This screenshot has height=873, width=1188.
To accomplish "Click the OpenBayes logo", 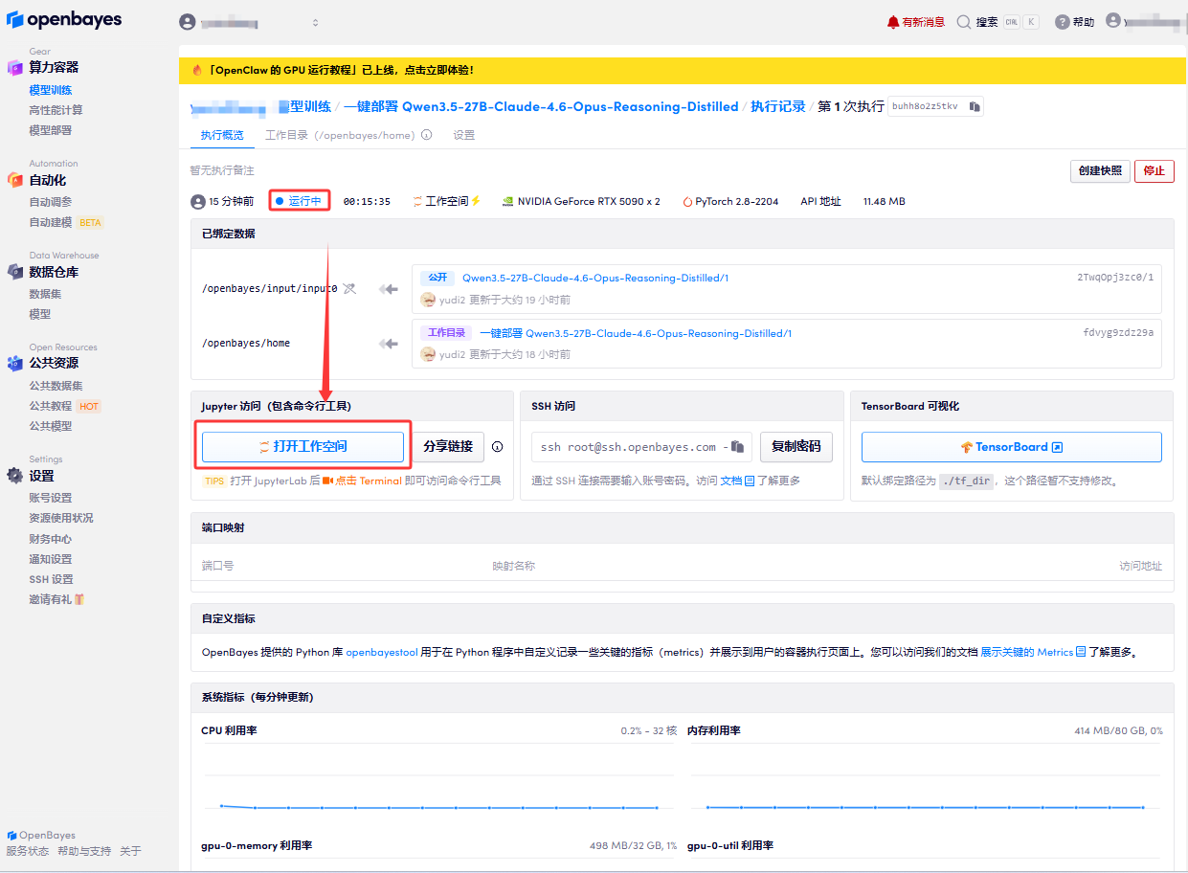I will 64,20.
